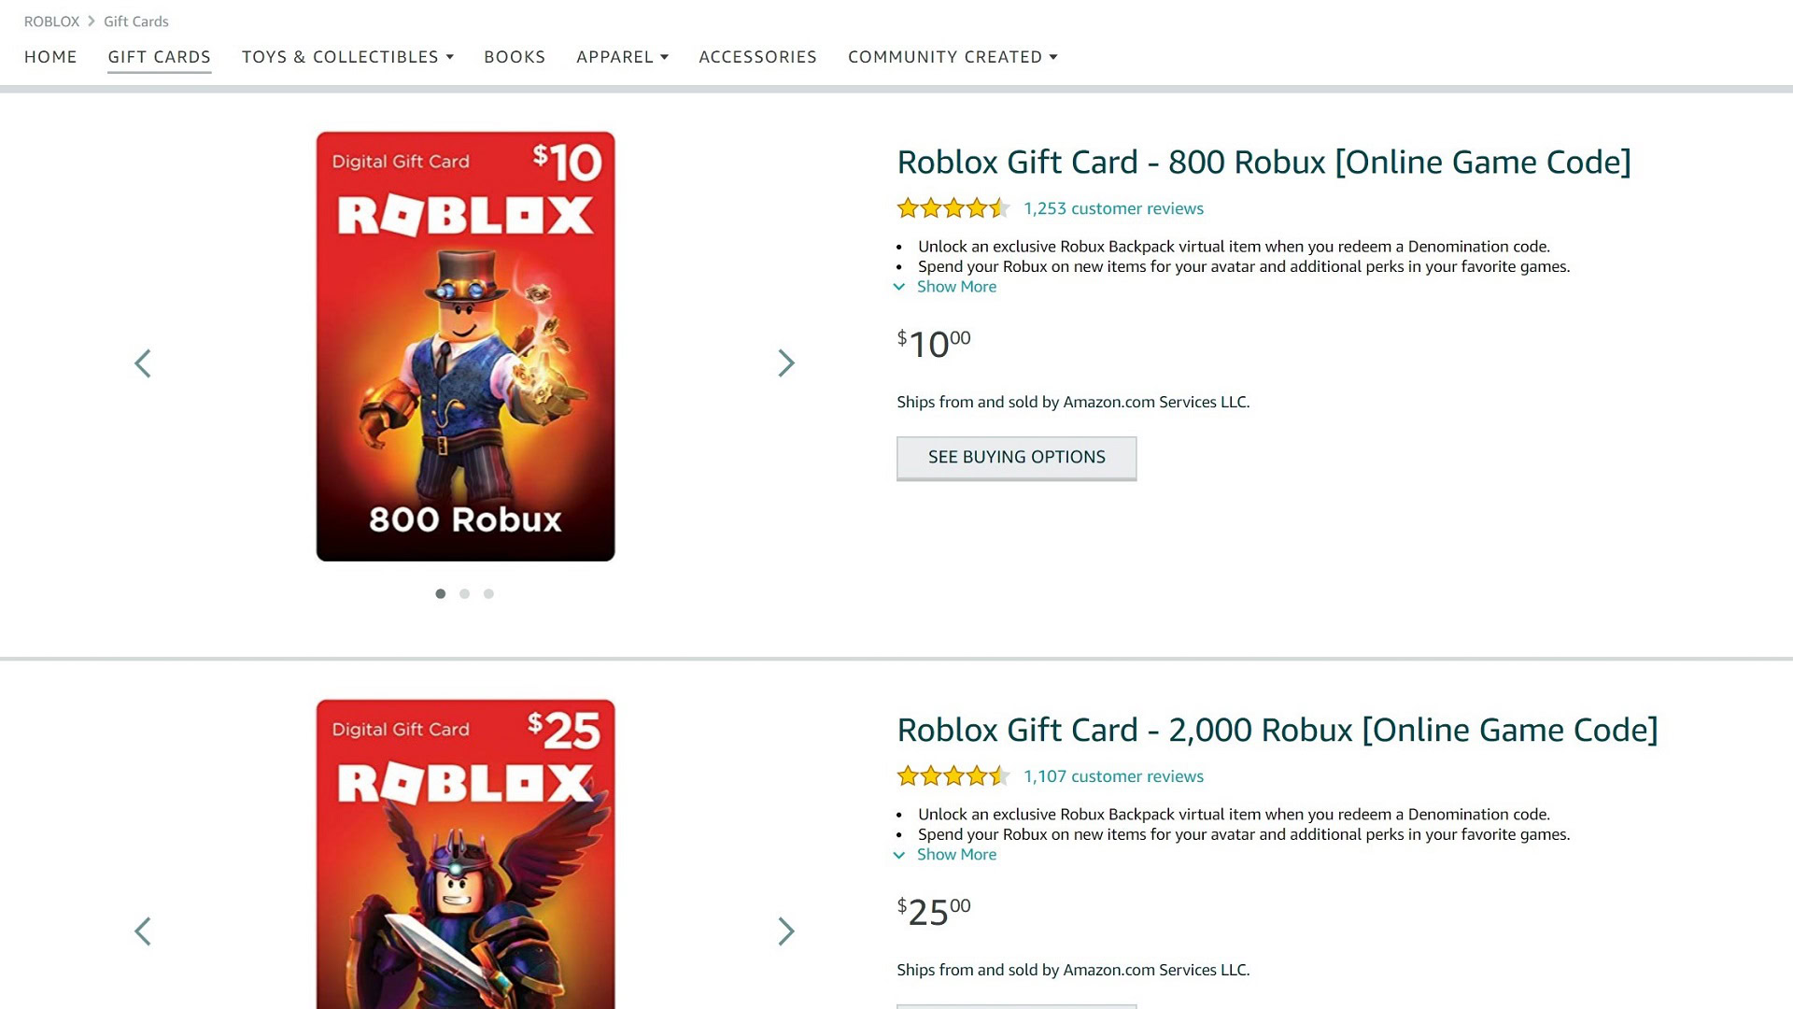Image resolution: width=1793 pixels, height=1009 pixels.
Task: Click See Buying Options button
Action: [x=1016, y=458]
